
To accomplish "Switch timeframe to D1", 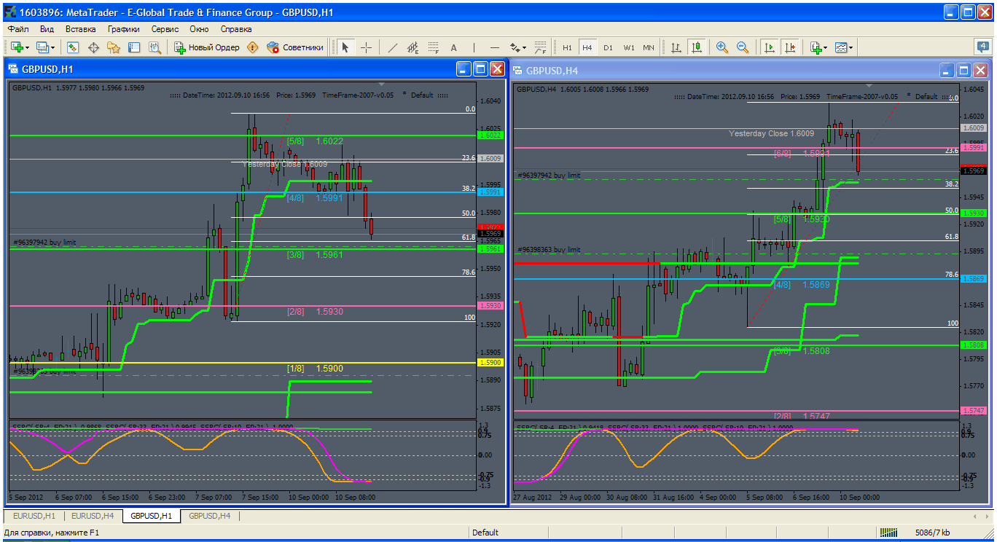I will point(608,47).
